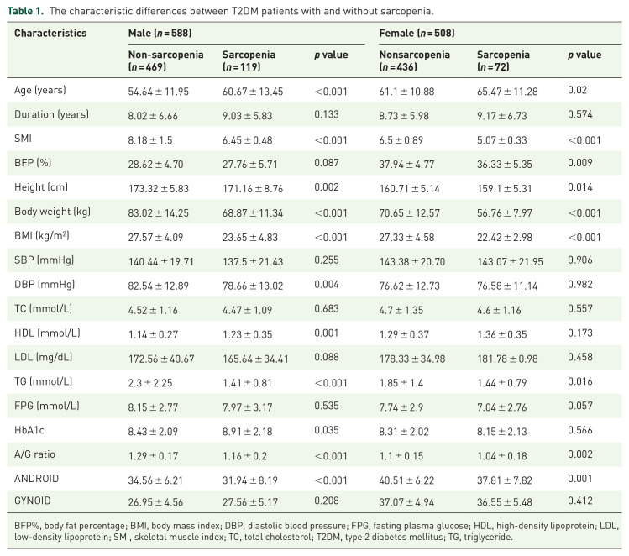Select the 'Age (years)' row label
Screen dimensions: 629x556
41,90
